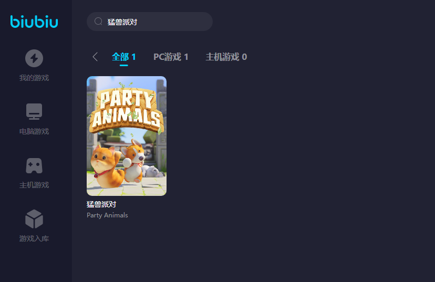Screen dimensions: 435x282
Task: Click the cube icon for 游戏入库
Action: [34, 219]
